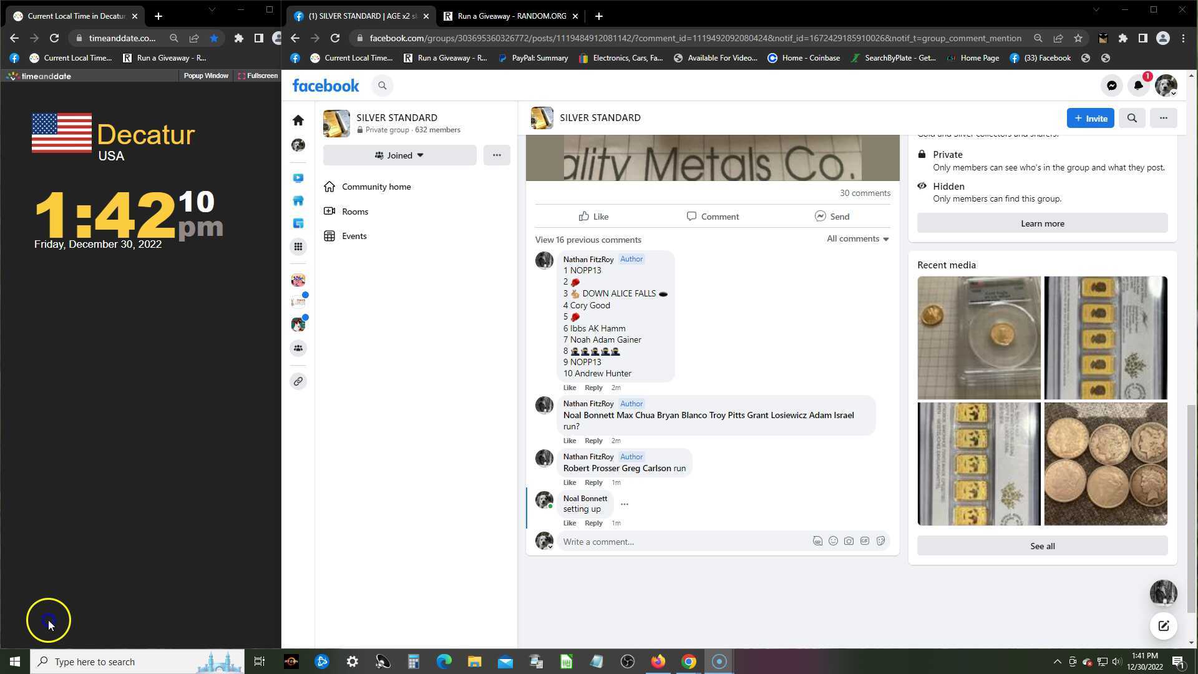The width and height of the screenshot is (1198, 674).
Task: Open the Messenger icon in Facebook header
Action: 1111,85
